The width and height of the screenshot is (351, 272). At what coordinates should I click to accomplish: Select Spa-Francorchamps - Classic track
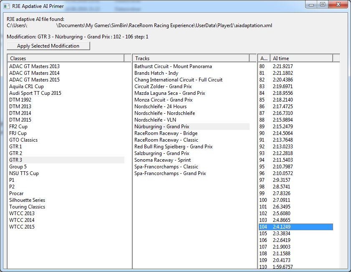click(192, 167)
